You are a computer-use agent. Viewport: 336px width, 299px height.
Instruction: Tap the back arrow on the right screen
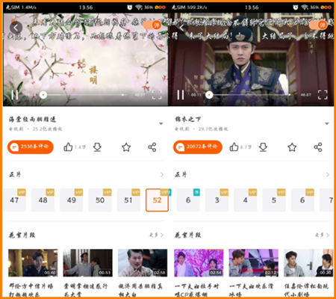[x=182, y=28]
